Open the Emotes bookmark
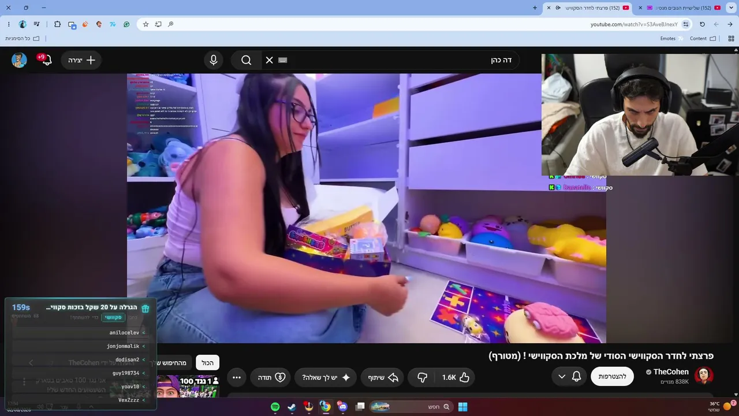 [672, 39]
